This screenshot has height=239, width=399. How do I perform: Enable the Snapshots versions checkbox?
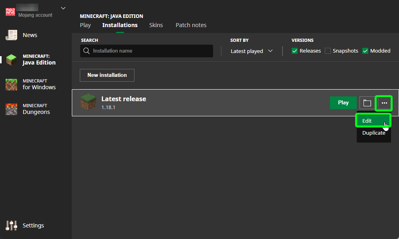(328, 51)
